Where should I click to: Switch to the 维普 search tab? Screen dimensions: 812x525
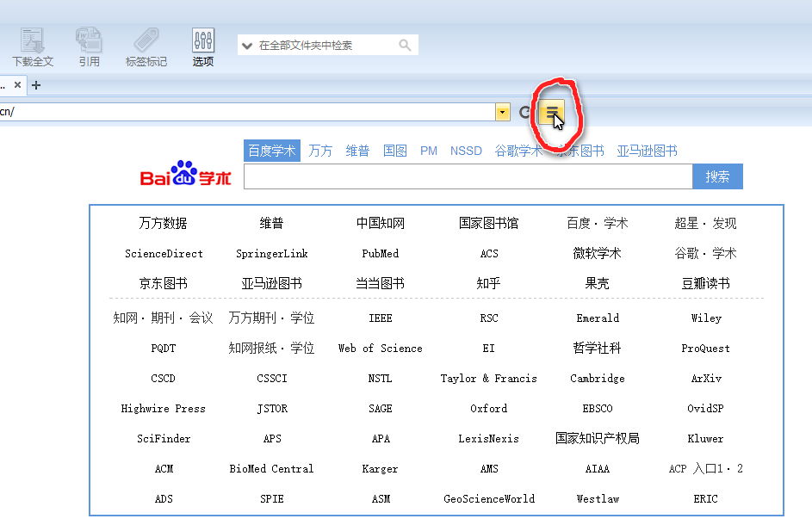(357, 151)
